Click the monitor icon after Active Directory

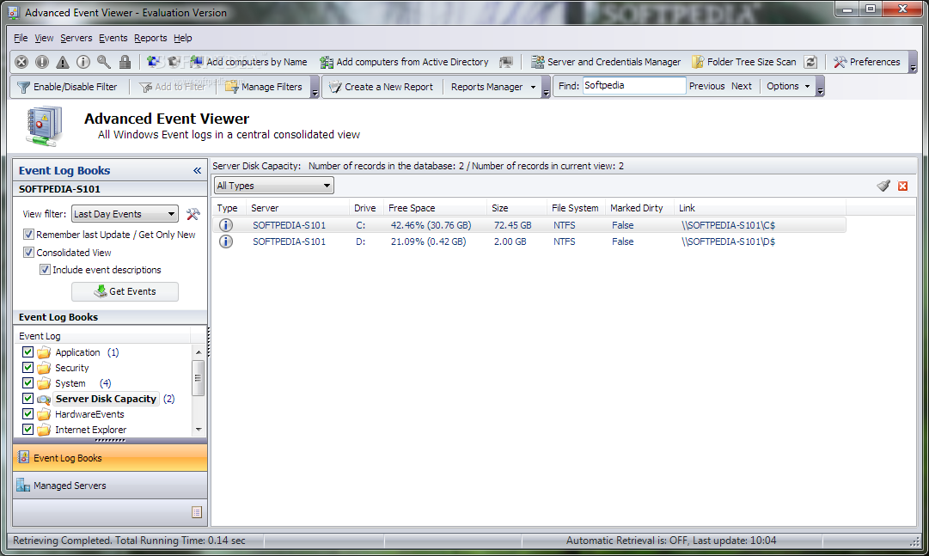506,62
